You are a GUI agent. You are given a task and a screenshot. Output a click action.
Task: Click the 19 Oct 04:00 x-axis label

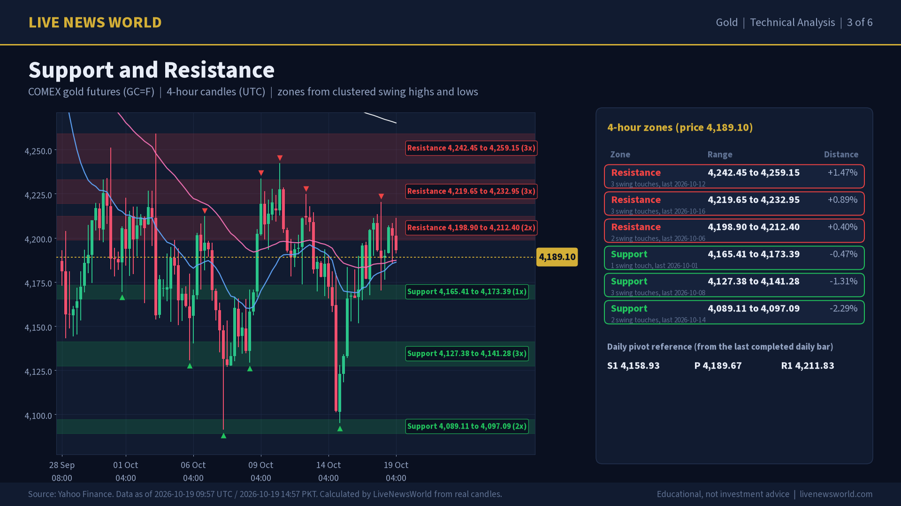[x=396, y=471]
